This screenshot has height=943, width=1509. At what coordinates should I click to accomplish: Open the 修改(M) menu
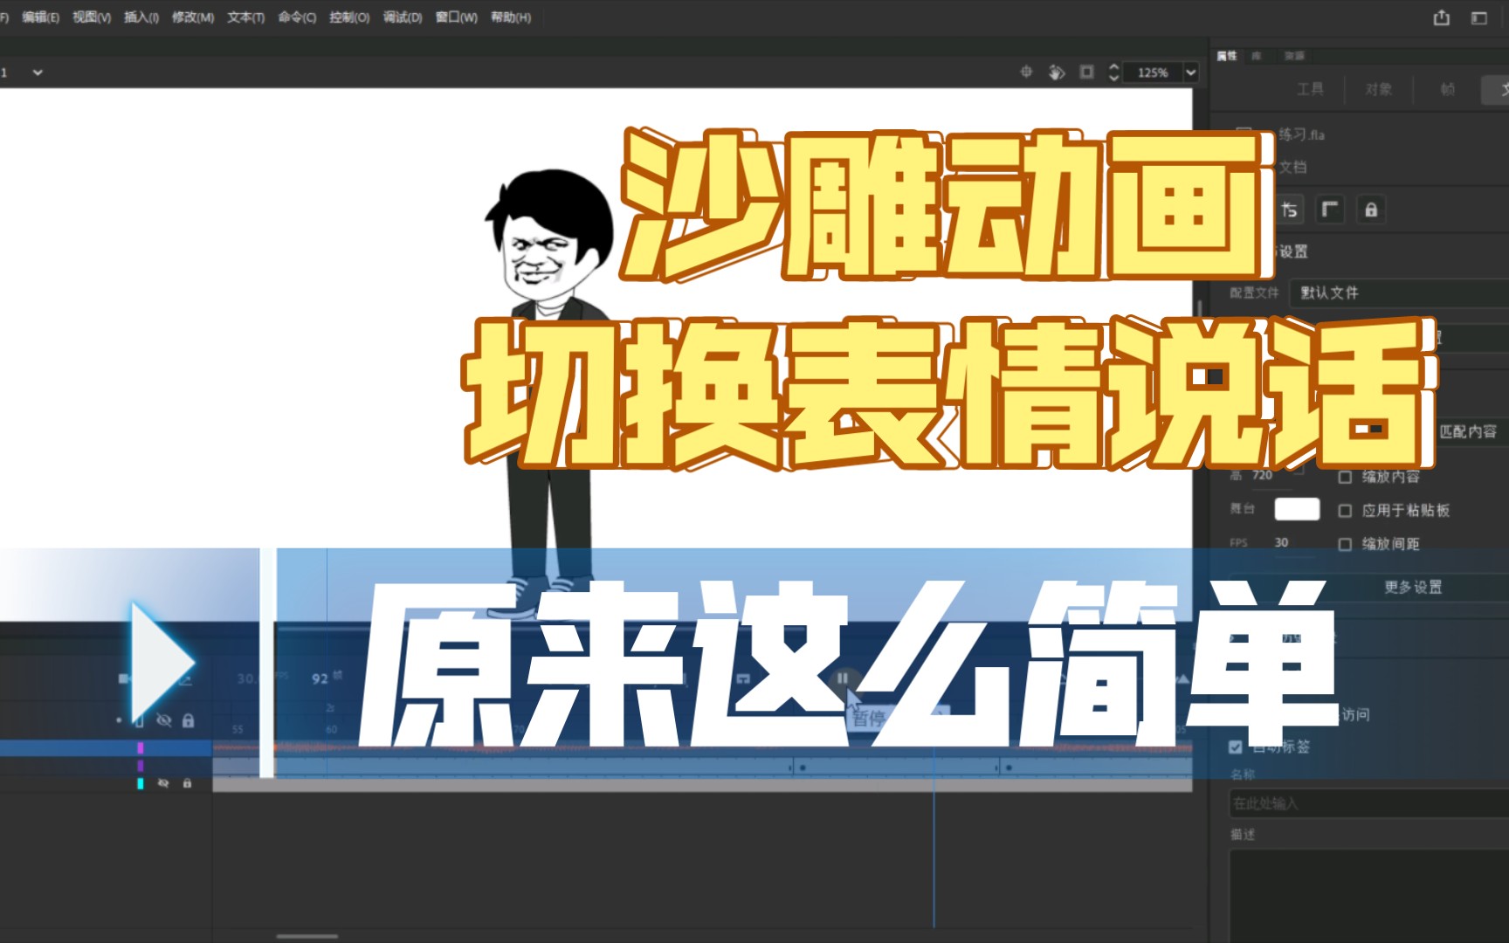[193, 17]
